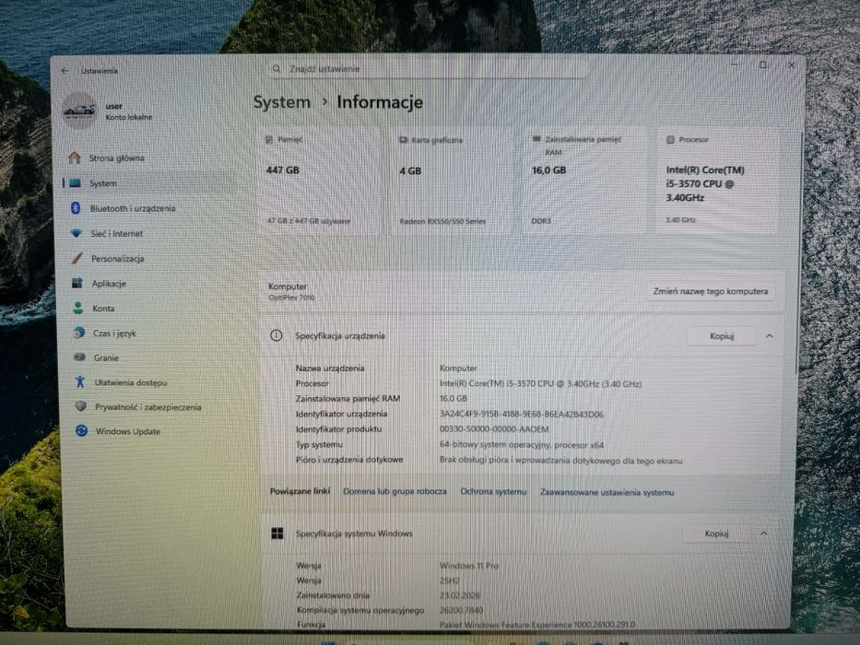Image resolution: width=860 pixels, height=645 pixels.
Task: Collapse the Specyfikacja systemu Windows chevron
Action: coord(764,534)
